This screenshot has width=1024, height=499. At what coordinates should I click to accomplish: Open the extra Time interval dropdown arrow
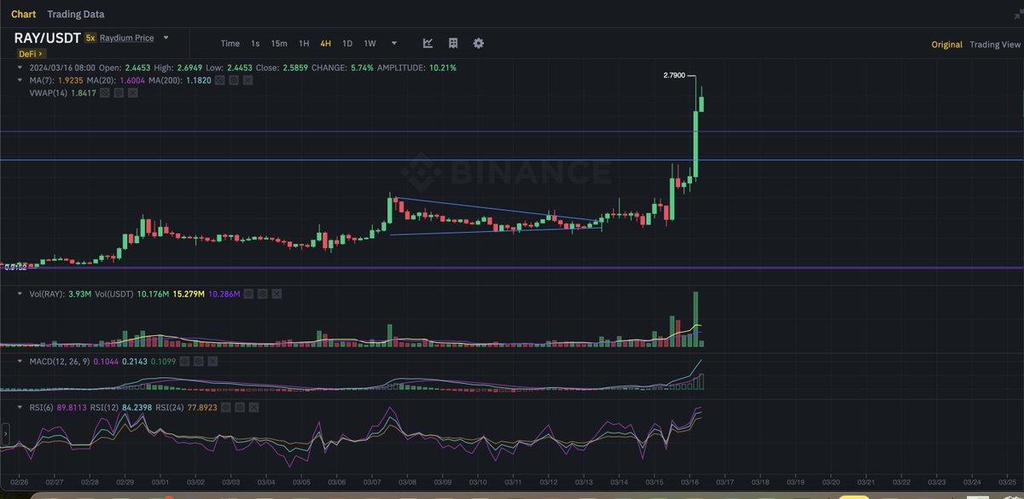pos(394,44)
